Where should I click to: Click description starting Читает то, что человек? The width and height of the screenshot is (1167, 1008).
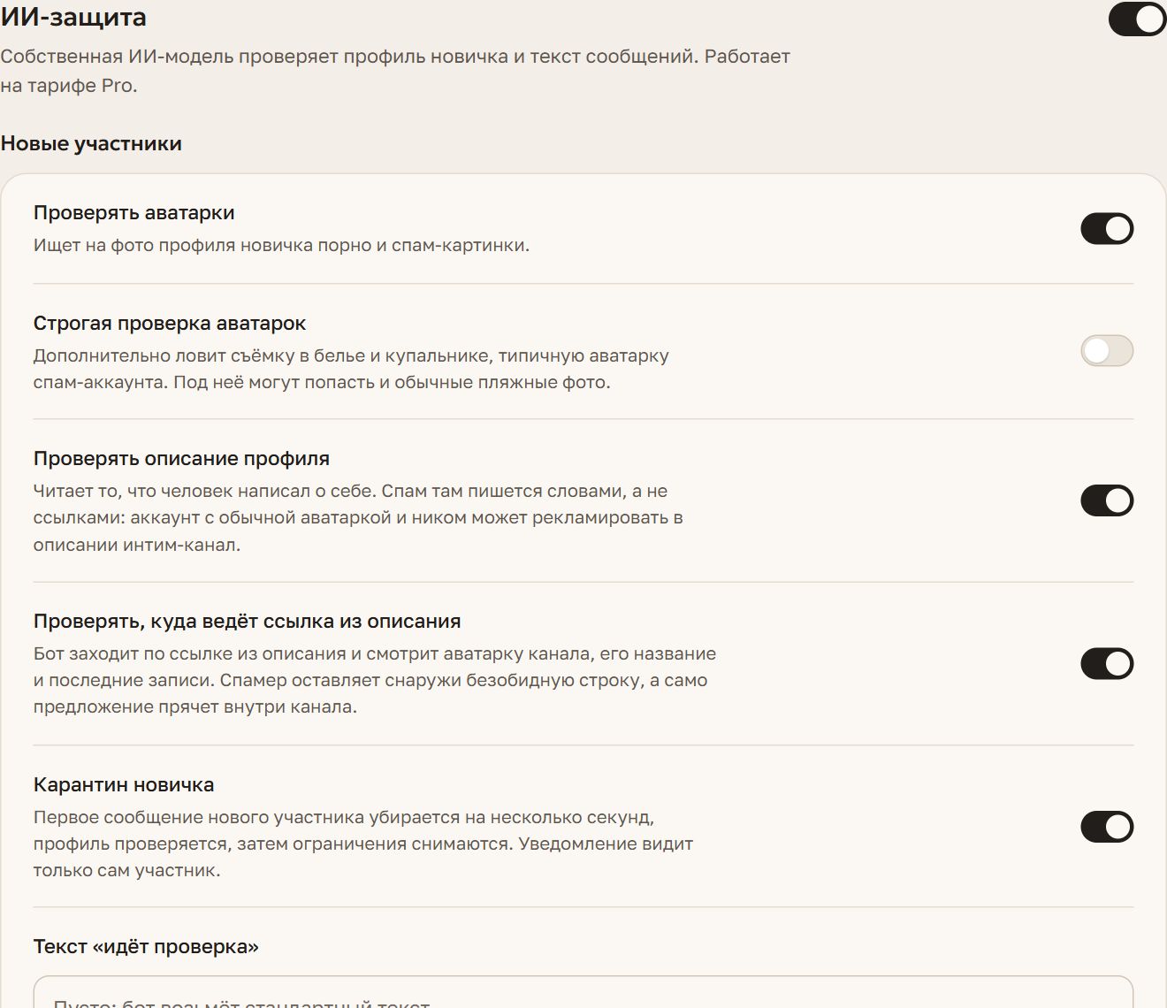tap(358, 518)
